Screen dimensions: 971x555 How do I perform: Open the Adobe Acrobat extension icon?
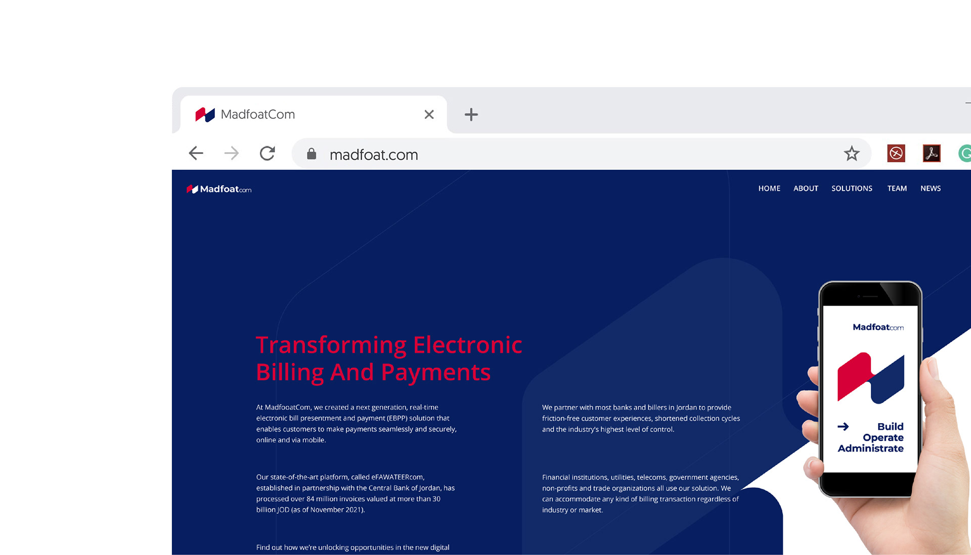[x=932, y=153]
